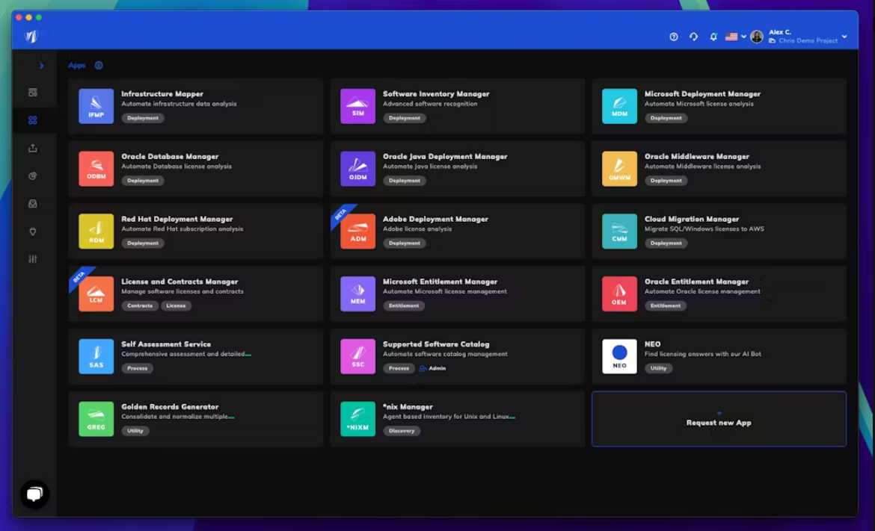Open the pie chart reports sidebar icon
The height and width of the screenshot is (531, 875).
click(x=33, y=176)
